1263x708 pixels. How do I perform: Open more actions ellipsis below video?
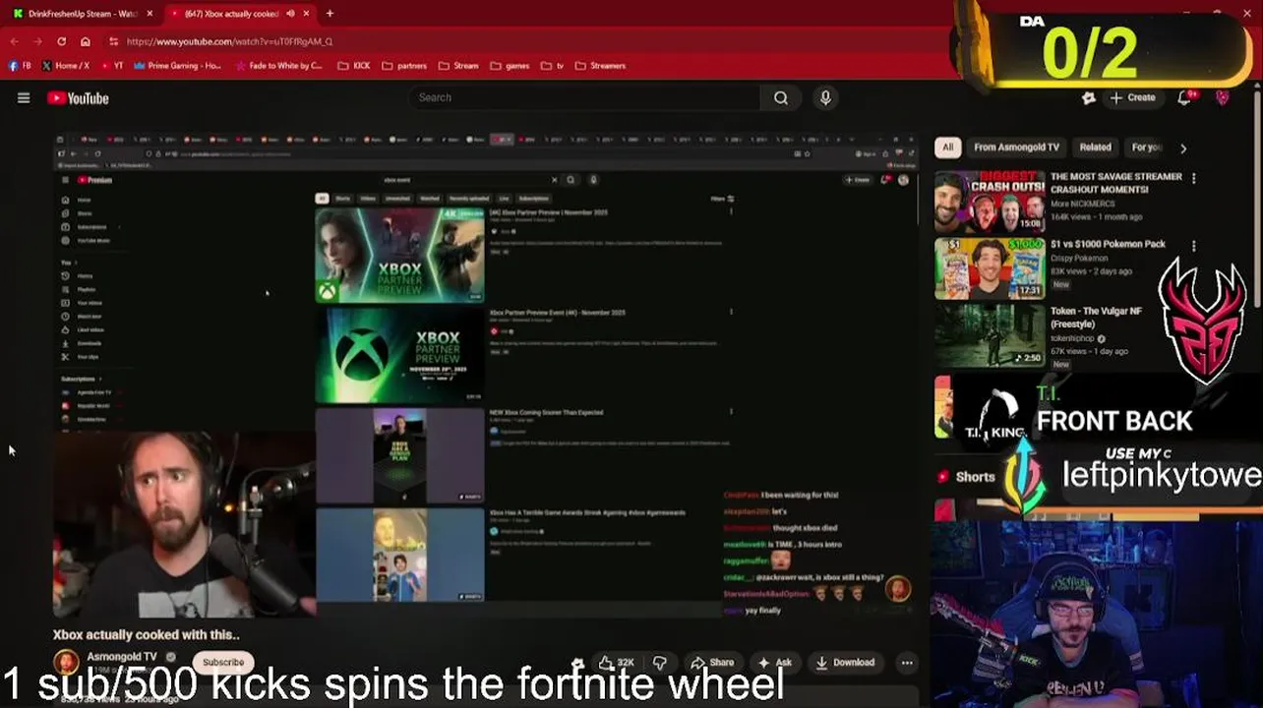click(x=907, y=662)
